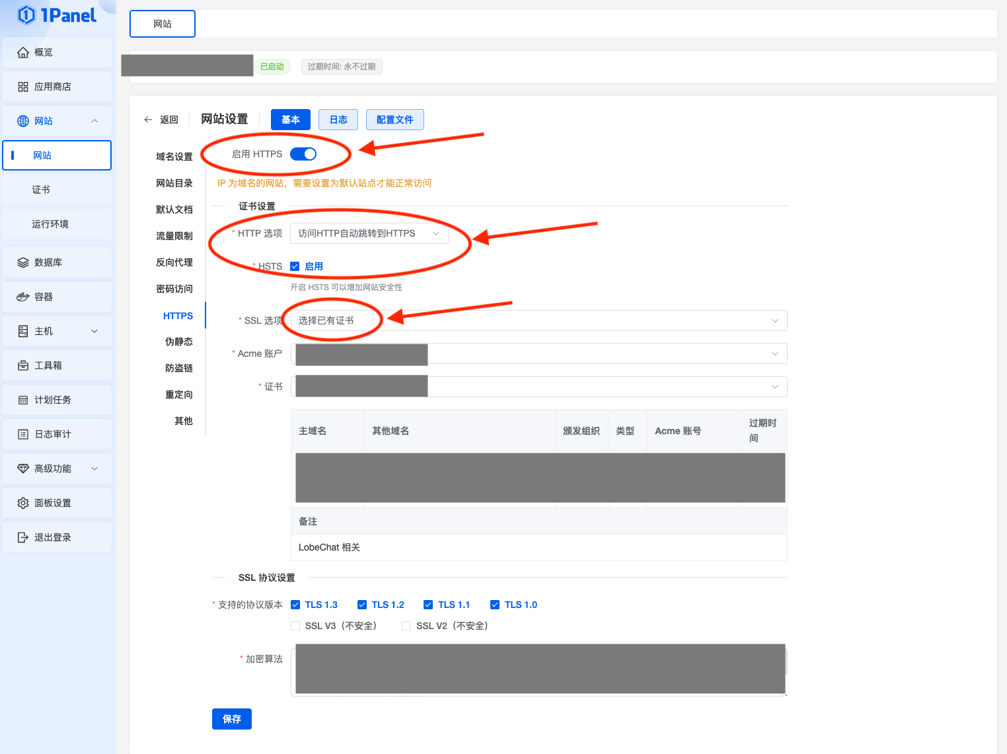Open the 概览 overview page
The width and height of the screenshot is (1007, 754).
44,52
